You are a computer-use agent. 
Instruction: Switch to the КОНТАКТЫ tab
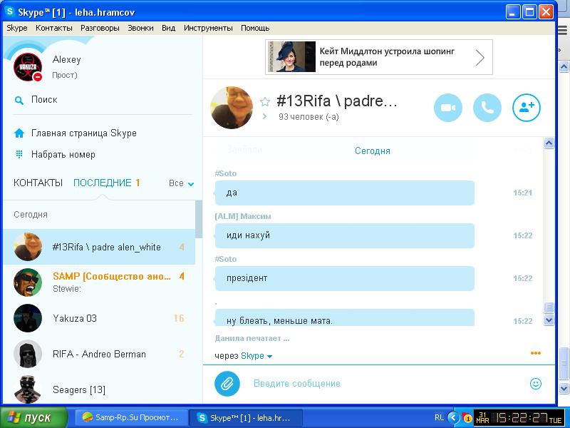point(38,183)
